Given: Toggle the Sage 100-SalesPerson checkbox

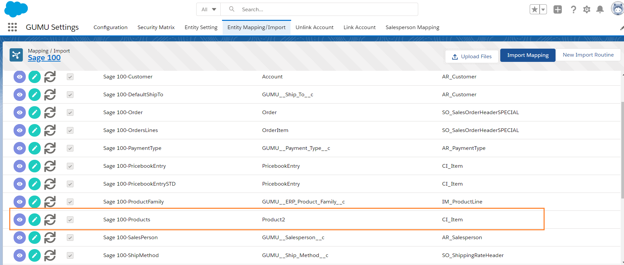Looking at the screenshot, I should (70, 238).
